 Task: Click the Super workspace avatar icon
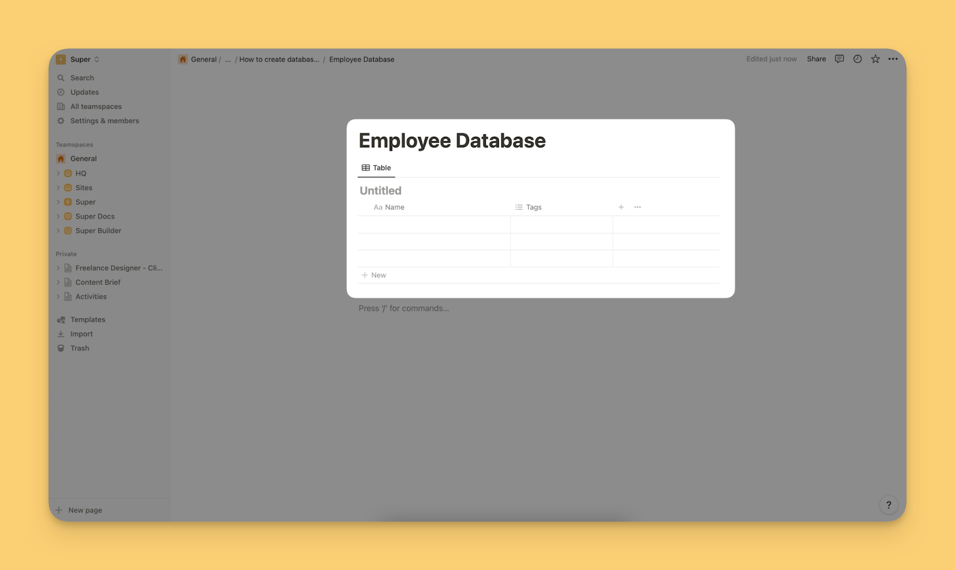pos(61,60)
